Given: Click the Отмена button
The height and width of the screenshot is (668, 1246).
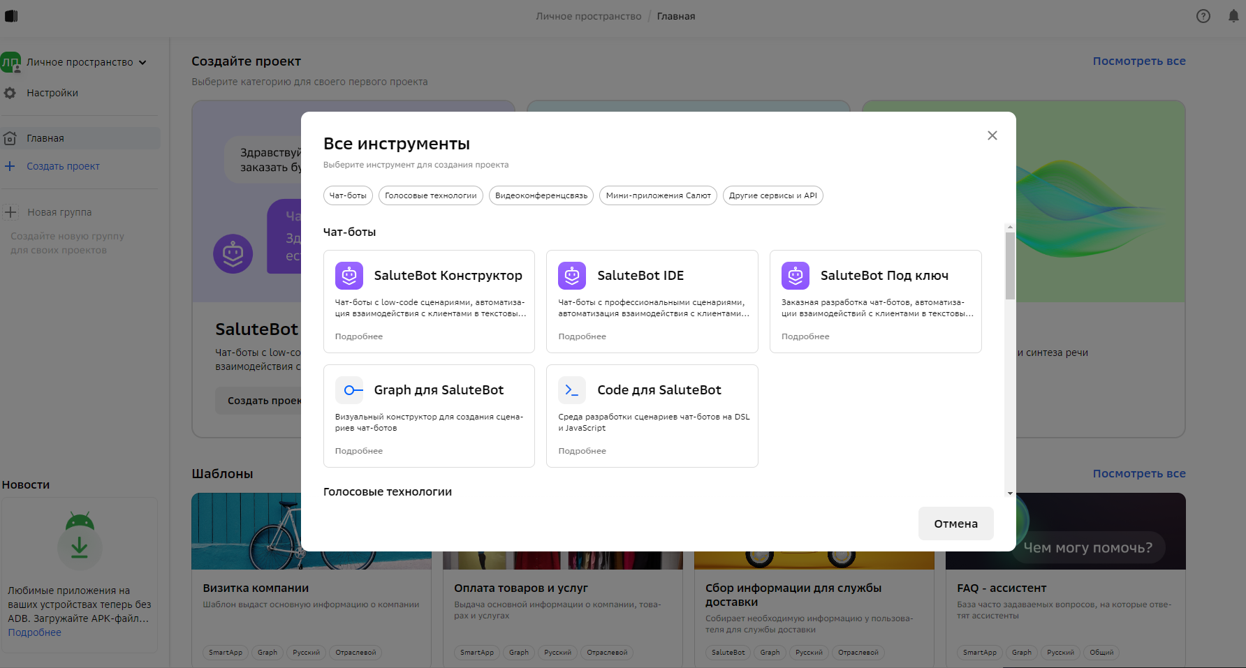Looking at the screenshot, I should coord(956,524).
